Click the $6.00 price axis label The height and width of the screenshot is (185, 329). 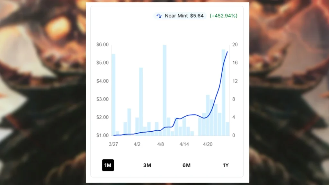coord(102,44)
